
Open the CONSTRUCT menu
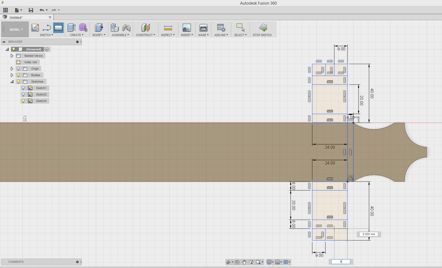pyautogui.click(x=145, y=35)
